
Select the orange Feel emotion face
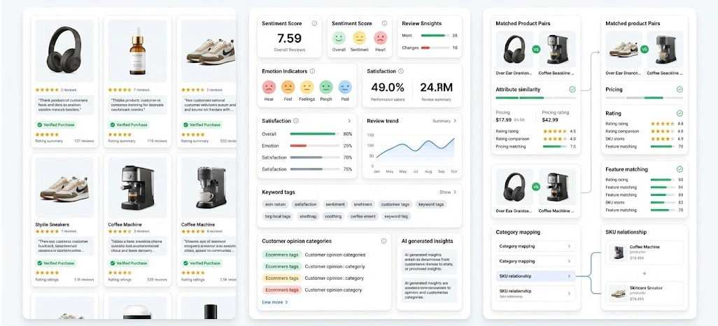[288, 87]
